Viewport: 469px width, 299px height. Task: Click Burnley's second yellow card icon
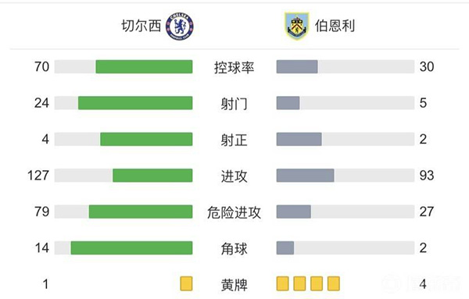299,283
